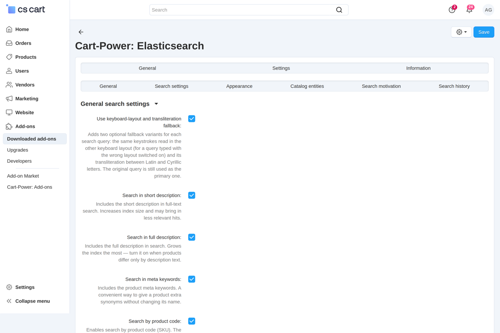Click the Marketing megaphone icon
Image resolution: width=500 pixels, height=333 pixels.
(9, 99)
